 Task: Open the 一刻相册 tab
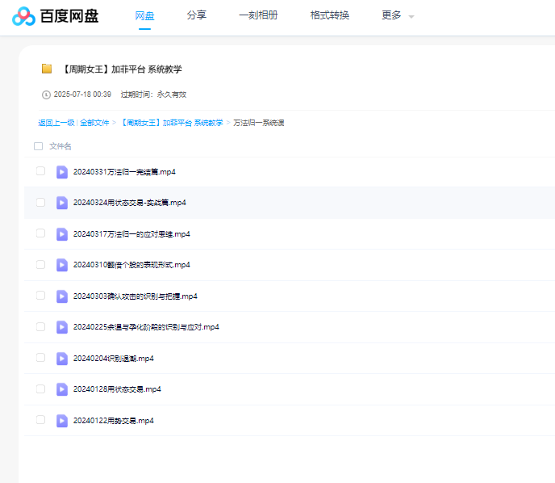coord(258,15)
